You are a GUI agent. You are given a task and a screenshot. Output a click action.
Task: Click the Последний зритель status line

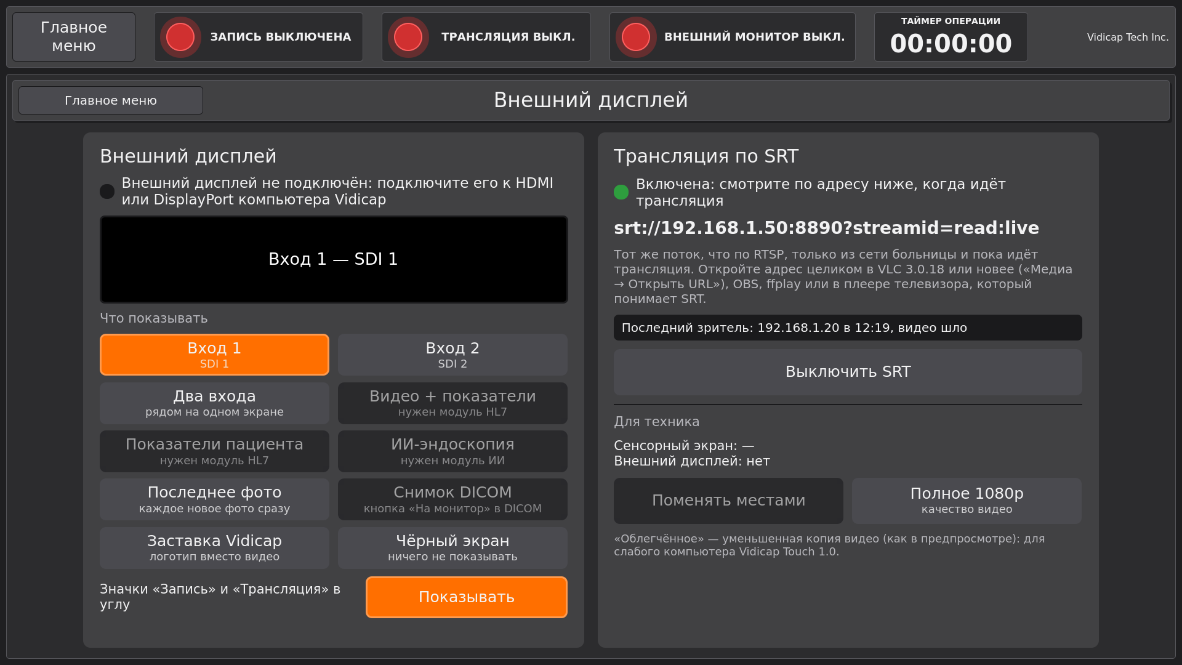click(x=848, y=328)
